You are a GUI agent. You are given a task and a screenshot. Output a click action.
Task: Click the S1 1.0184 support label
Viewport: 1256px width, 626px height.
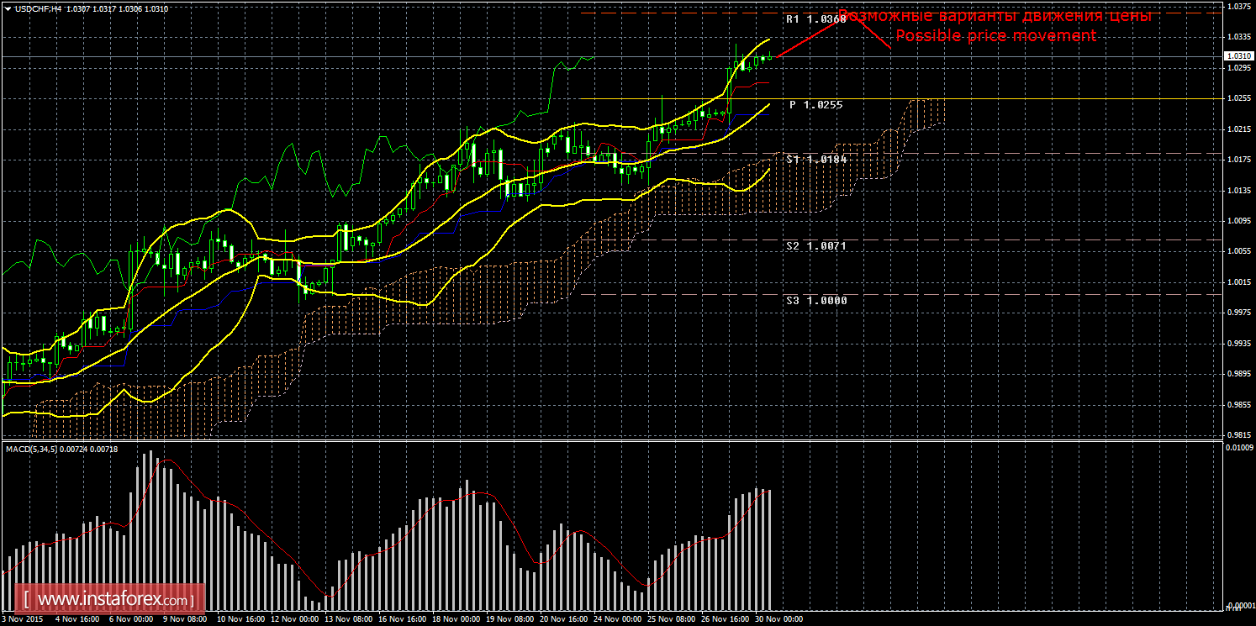(816, 159)
